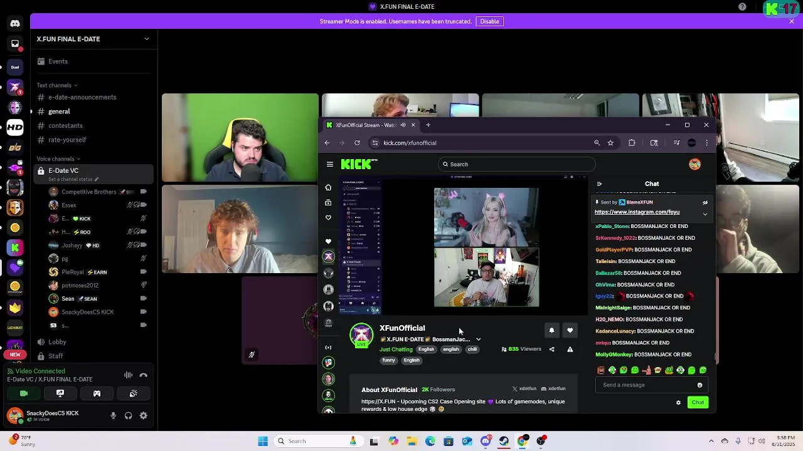Open Discord soundboard button
This screenshot has height=451, width=803.
[x=133, y=393]
